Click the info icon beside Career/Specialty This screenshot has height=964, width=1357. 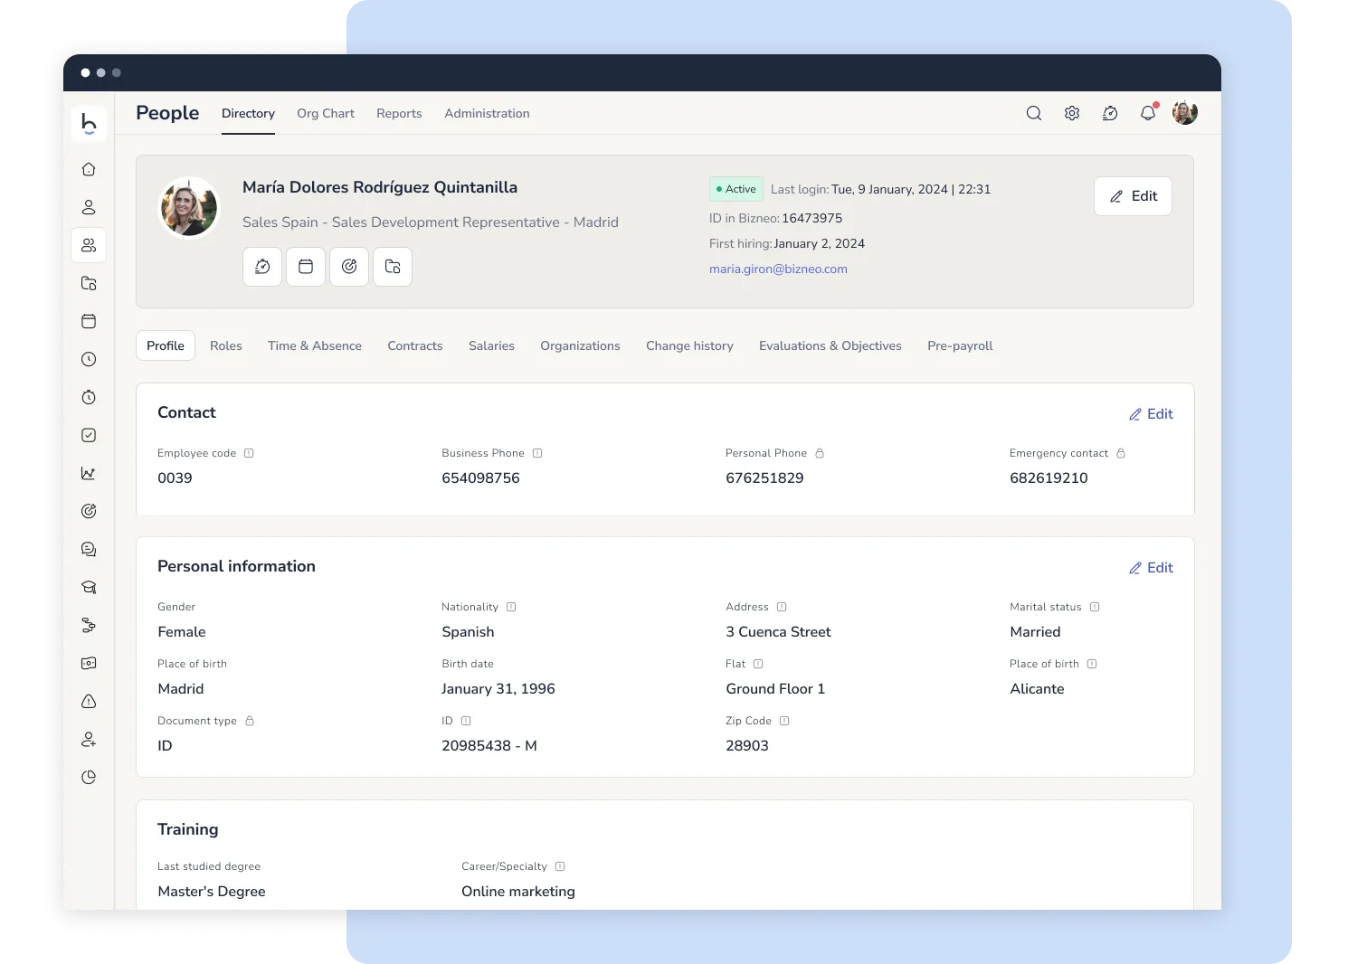tap(560, 866)
